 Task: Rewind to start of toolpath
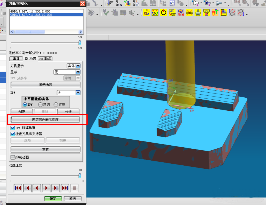pos(18,188)
